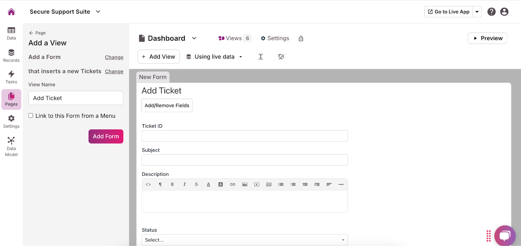This screenshot has width=521, height=246.
Task: Click the Add Form button
Action: point(106,136)
